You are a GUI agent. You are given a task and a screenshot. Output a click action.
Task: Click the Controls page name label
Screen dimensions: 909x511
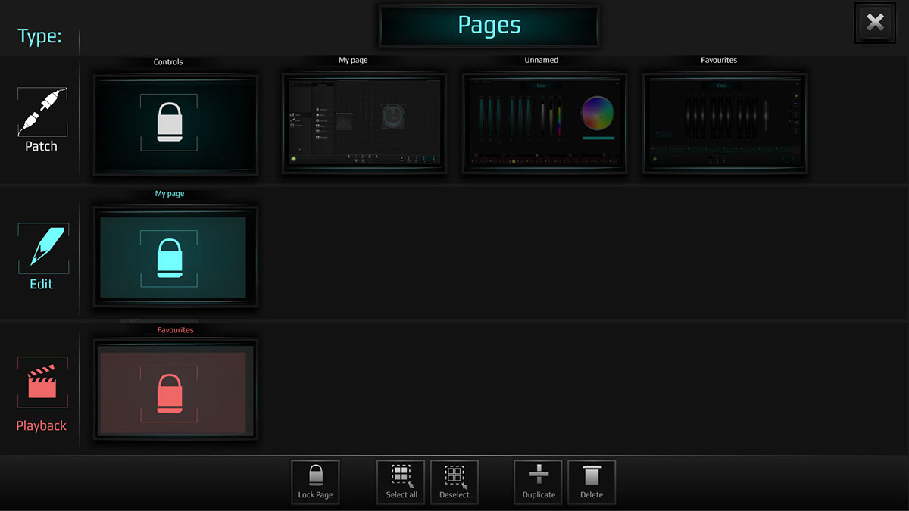pos(168,62)
